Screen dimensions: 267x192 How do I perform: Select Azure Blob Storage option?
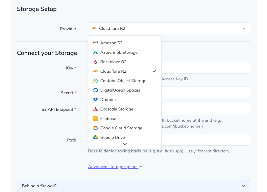[x=125, y=52]
